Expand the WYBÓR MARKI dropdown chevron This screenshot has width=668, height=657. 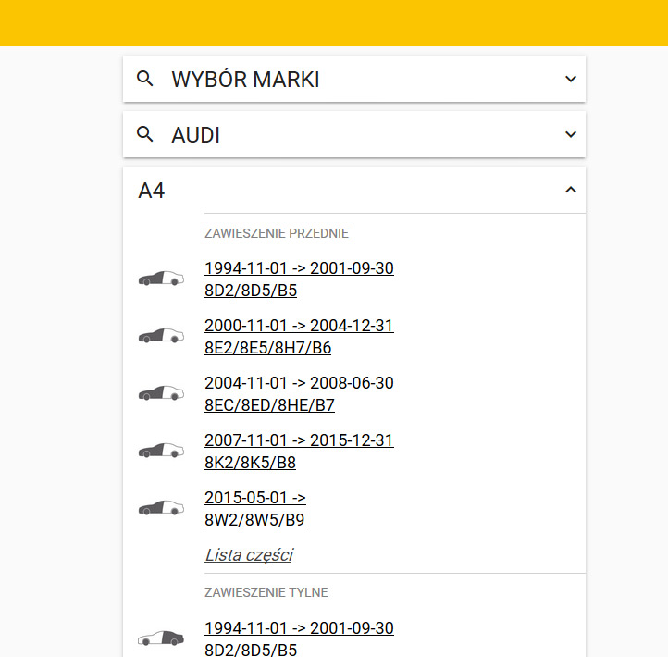tap(570, 80)
